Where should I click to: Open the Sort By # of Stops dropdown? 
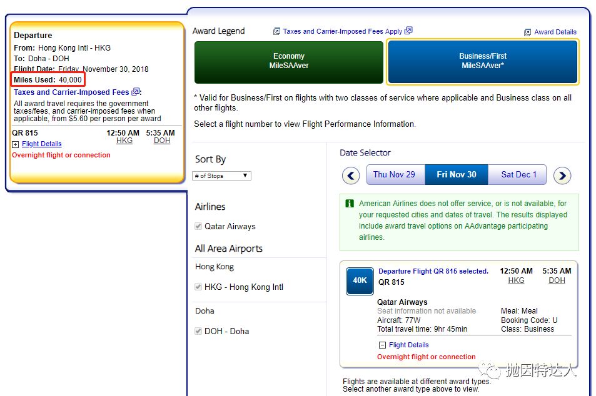click(221, 176)
